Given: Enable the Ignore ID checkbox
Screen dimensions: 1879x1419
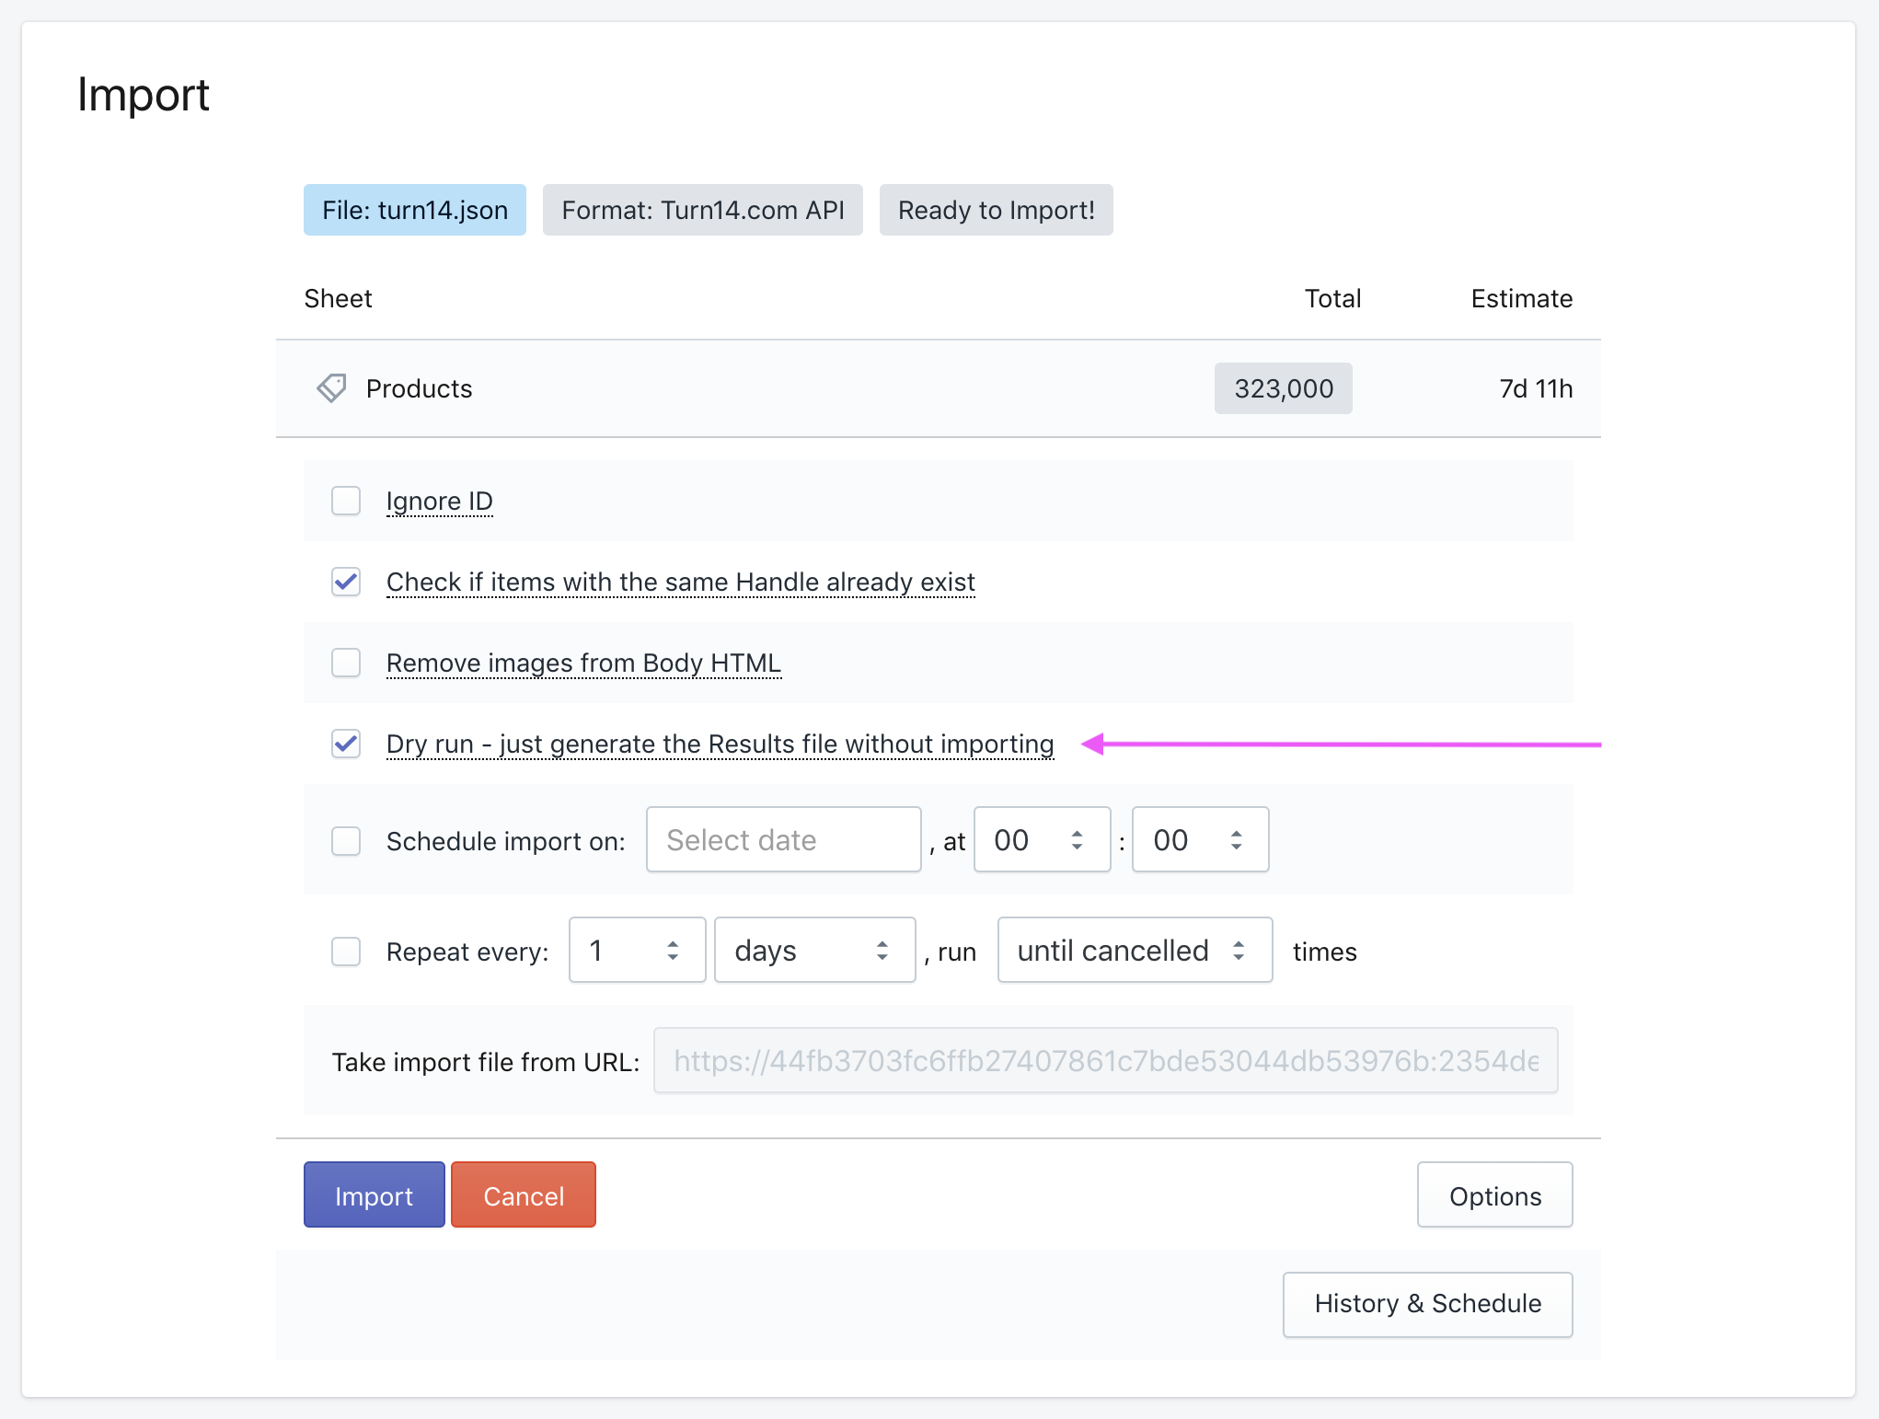Looking at the screenshot, I should pos(346,502).
